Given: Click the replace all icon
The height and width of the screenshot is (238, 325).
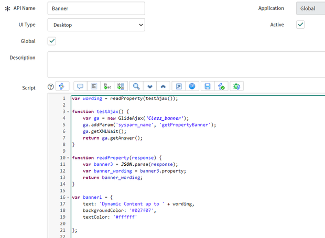Looking at the screenshot, I should click(x=121, y=86).
